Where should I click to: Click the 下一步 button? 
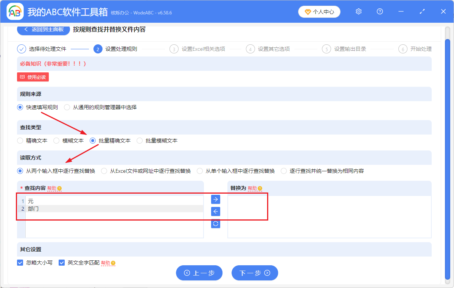[x=255, y=273]
